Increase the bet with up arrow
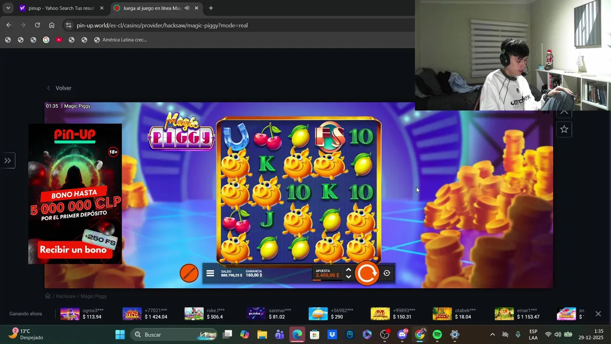This screenshot has height=344, width=611. (x=348, y=270)
